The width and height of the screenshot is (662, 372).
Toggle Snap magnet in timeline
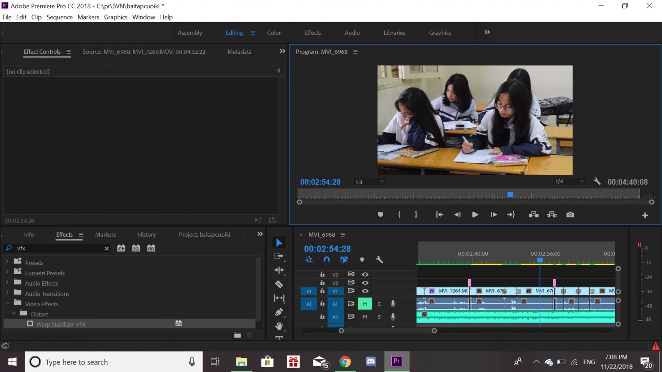point(327,260)
